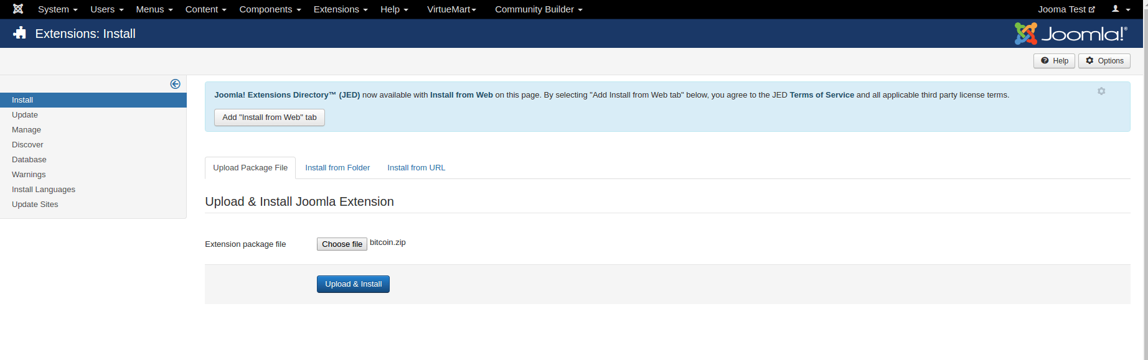Switch to Upload Package File tab
The width and height of the screenshot is (1148, 360).
[250, 168]
